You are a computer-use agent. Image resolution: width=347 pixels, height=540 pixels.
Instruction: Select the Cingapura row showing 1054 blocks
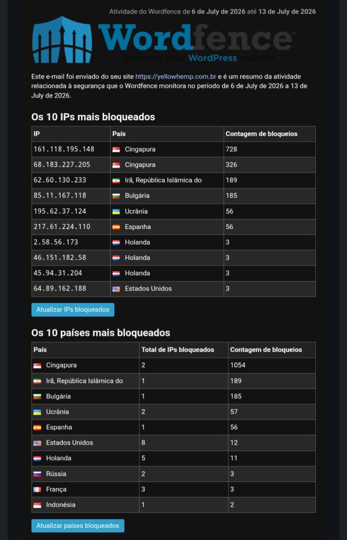point(174,365)
